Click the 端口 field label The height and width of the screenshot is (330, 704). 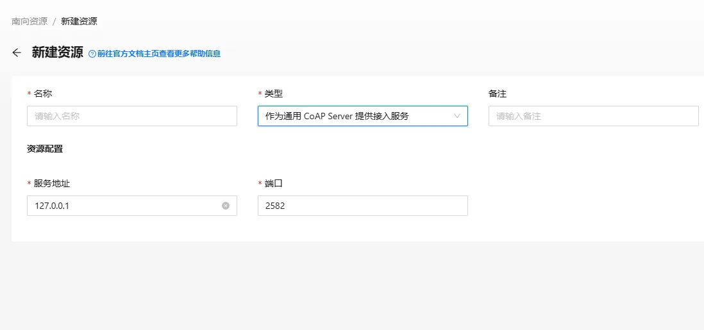pos(274,183)
